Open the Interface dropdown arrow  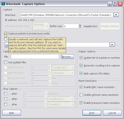point(116,15)
